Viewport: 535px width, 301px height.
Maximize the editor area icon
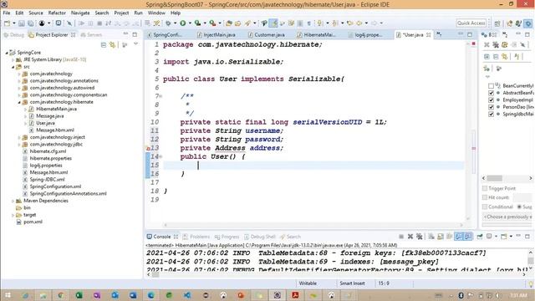coord(470,34)
